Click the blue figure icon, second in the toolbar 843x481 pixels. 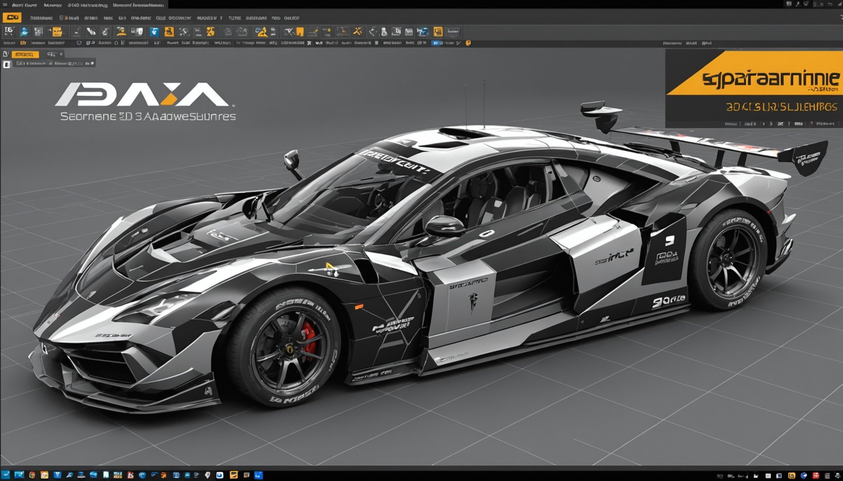pos(24,32)
